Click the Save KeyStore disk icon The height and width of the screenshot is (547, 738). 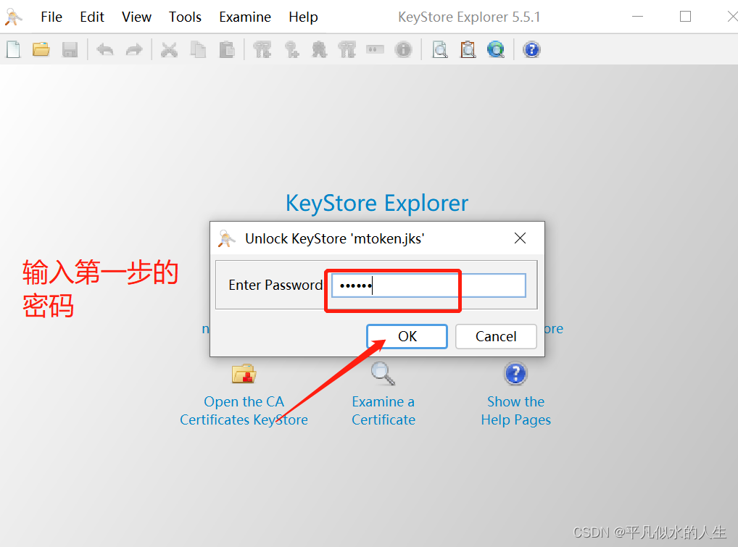click(69, 49)
